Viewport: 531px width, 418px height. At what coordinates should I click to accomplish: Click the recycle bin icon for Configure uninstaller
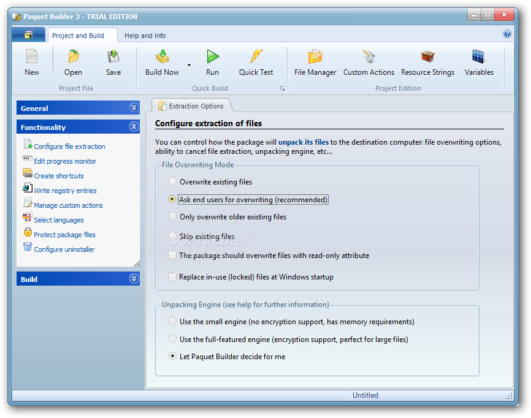[x=28, y=246]
